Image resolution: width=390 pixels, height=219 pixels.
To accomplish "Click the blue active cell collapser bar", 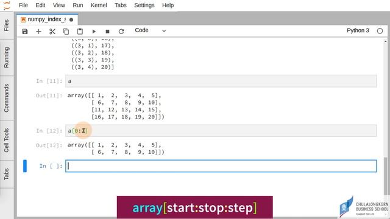I will 25,166.
